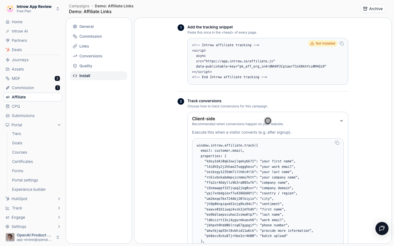Screen dimensions: 394x246
Task: Open the Submissions page
Action: (33, 116)
